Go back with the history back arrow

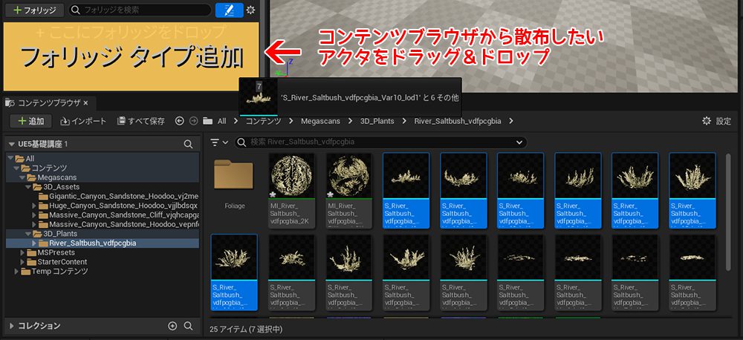(180, 121)
